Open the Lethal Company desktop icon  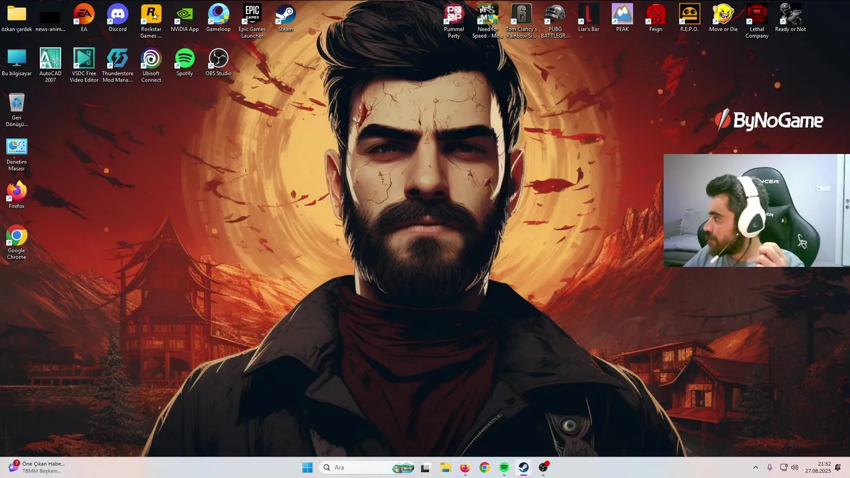pos(757,21)
